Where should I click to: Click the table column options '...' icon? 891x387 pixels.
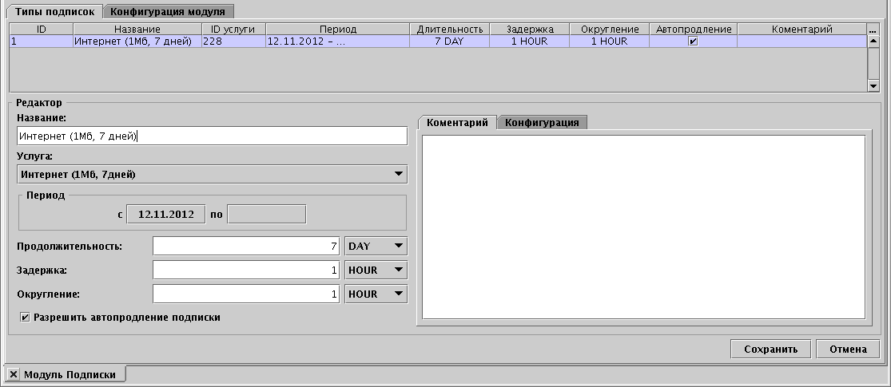point(873,30)
